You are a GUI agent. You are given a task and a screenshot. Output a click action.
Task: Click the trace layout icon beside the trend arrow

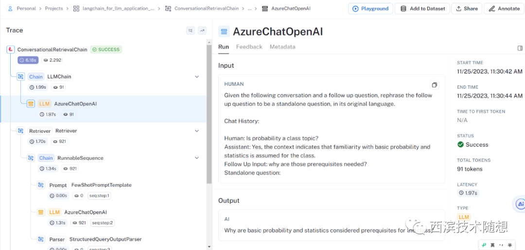tap(191, 31)
